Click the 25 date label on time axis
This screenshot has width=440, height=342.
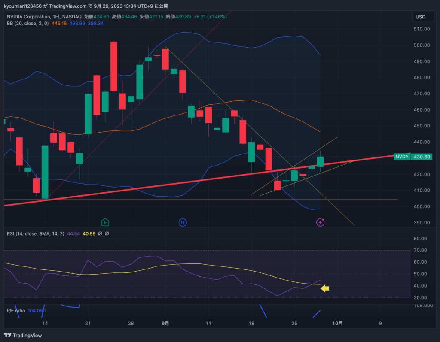coord(294,323)
